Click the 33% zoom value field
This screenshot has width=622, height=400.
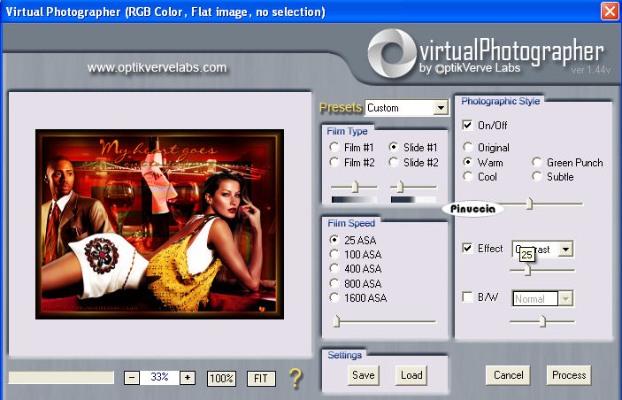[x=159, y=377]
